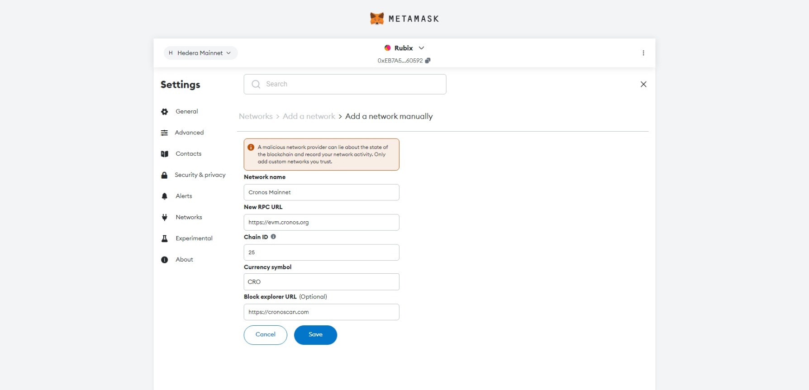Save the Cronos Mainnet network
The height and width of the screenshot is (390, 809).
pos(315,335)
